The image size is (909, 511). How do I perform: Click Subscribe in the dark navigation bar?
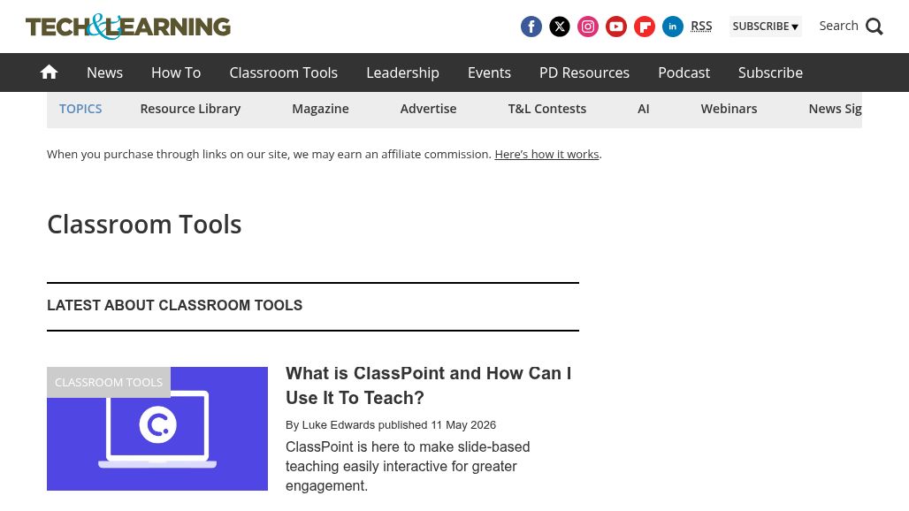[x=770, y=72]
